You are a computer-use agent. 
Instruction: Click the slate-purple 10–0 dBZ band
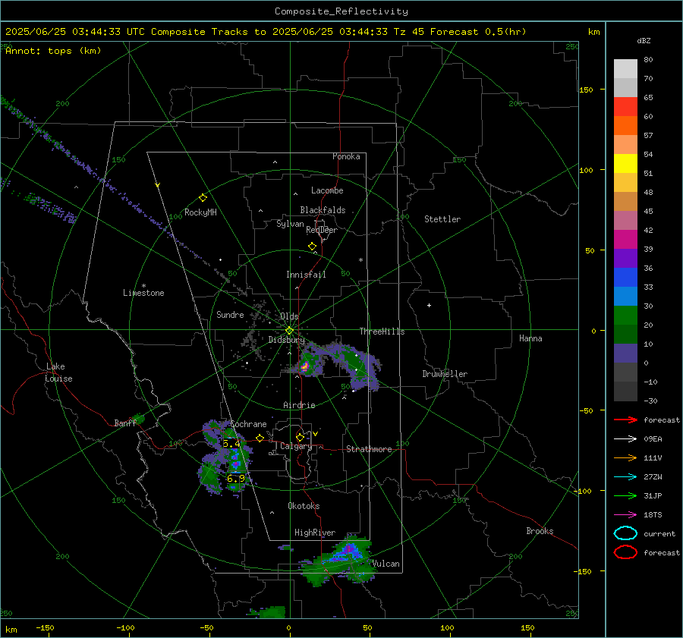[x=625, y=354]
